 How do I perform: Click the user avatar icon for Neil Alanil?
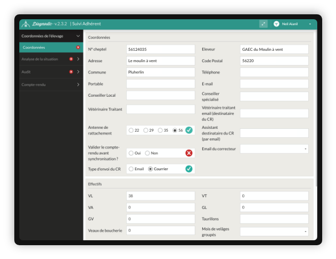[x=276, y=24]
